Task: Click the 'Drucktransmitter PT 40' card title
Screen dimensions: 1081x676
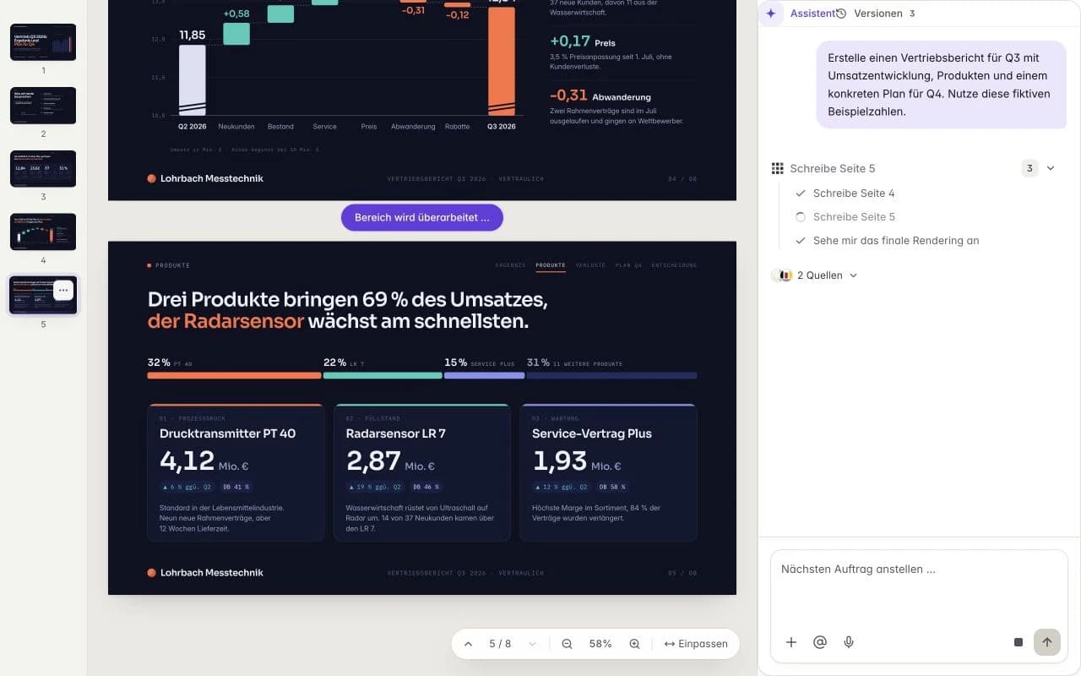Action: point(228,433)
